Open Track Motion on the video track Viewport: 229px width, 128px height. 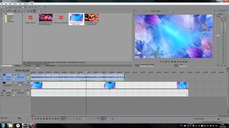(x=16, y=82)
